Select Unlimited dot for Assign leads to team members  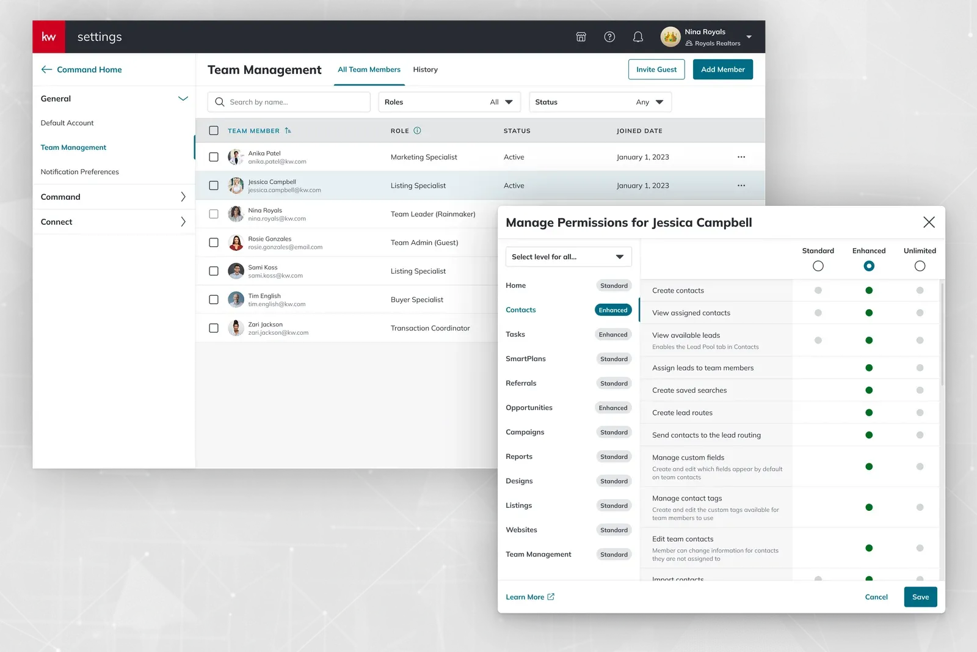click(x=920, y=368)
